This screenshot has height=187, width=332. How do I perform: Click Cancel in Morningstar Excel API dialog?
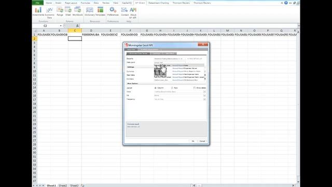click(x=202, y=141)
